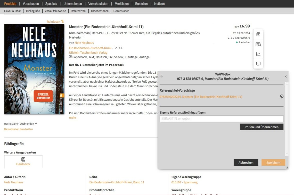Switch to the Rezensionen tab
Screen dimensions: 294x195
(x=121, y=11)
